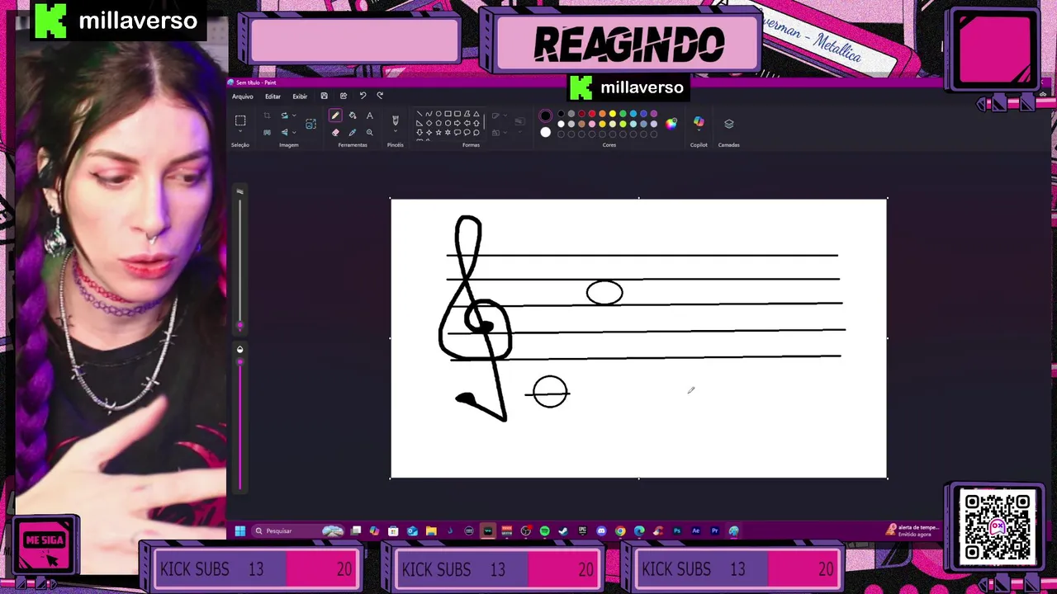Open Steam from the taskbar
The image size is (1057, 594).
tap(563, 530)
